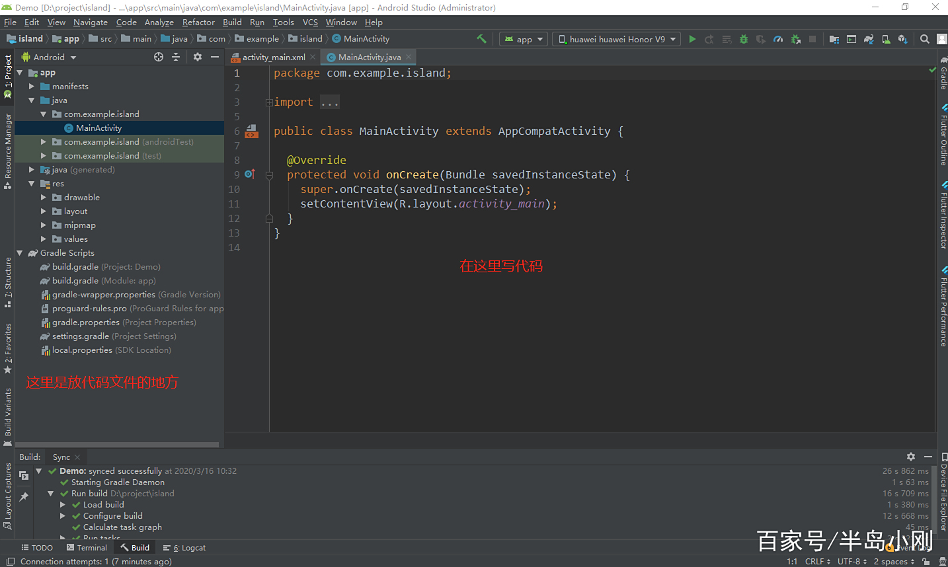Image resolution: width=948 pixels, height=567 pixels.
Task: Click the UTF-8 encoding selector
Action: pyautogui.click(x=852, y=562)
